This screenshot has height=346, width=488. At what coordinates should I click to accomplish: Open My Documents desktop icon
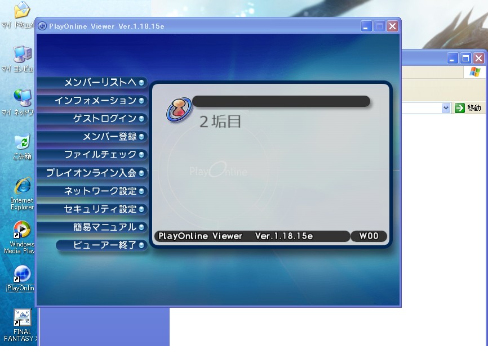tap(21, 10)
